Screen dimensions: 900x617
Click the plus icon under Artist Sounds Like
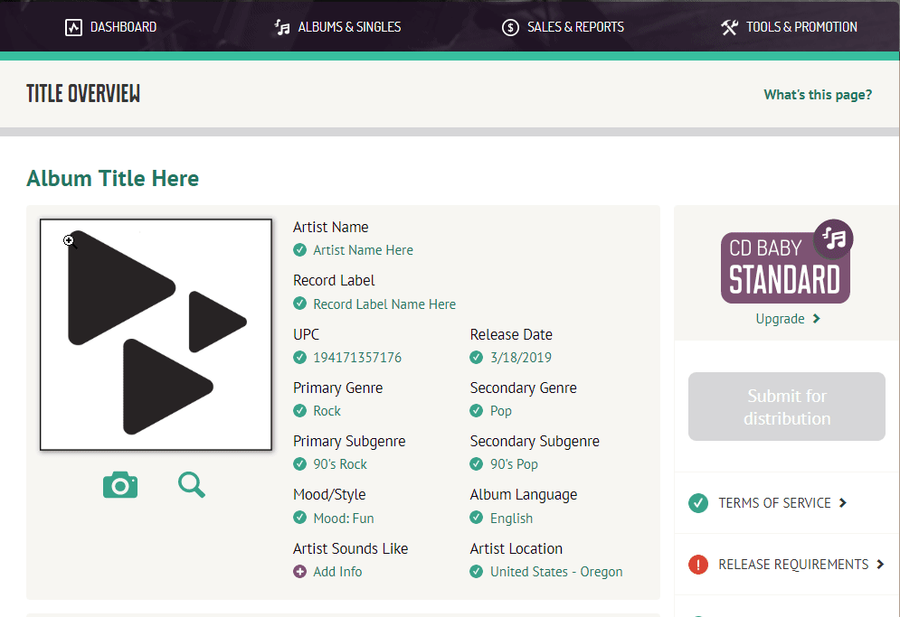tap(299, 571)
